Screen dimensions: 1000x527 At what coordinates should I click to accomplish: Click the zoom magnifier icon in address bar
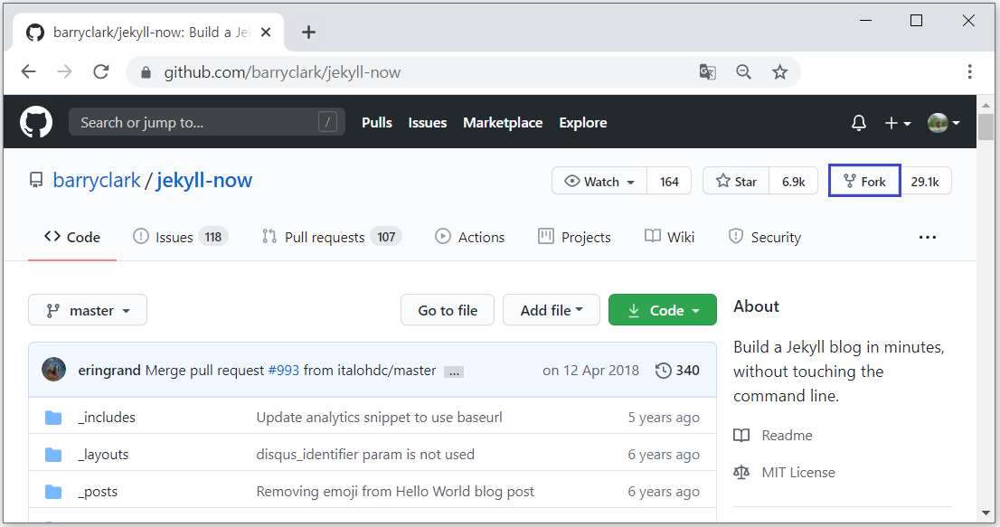(743, 72)
